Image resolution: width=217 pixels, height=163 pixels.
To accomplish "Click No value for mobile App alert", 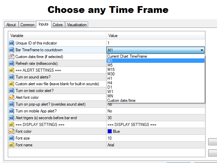I will 110,111.
